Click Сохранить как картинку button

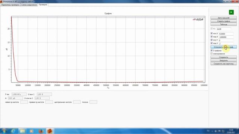pyautogui.click(x=224, y=64)
